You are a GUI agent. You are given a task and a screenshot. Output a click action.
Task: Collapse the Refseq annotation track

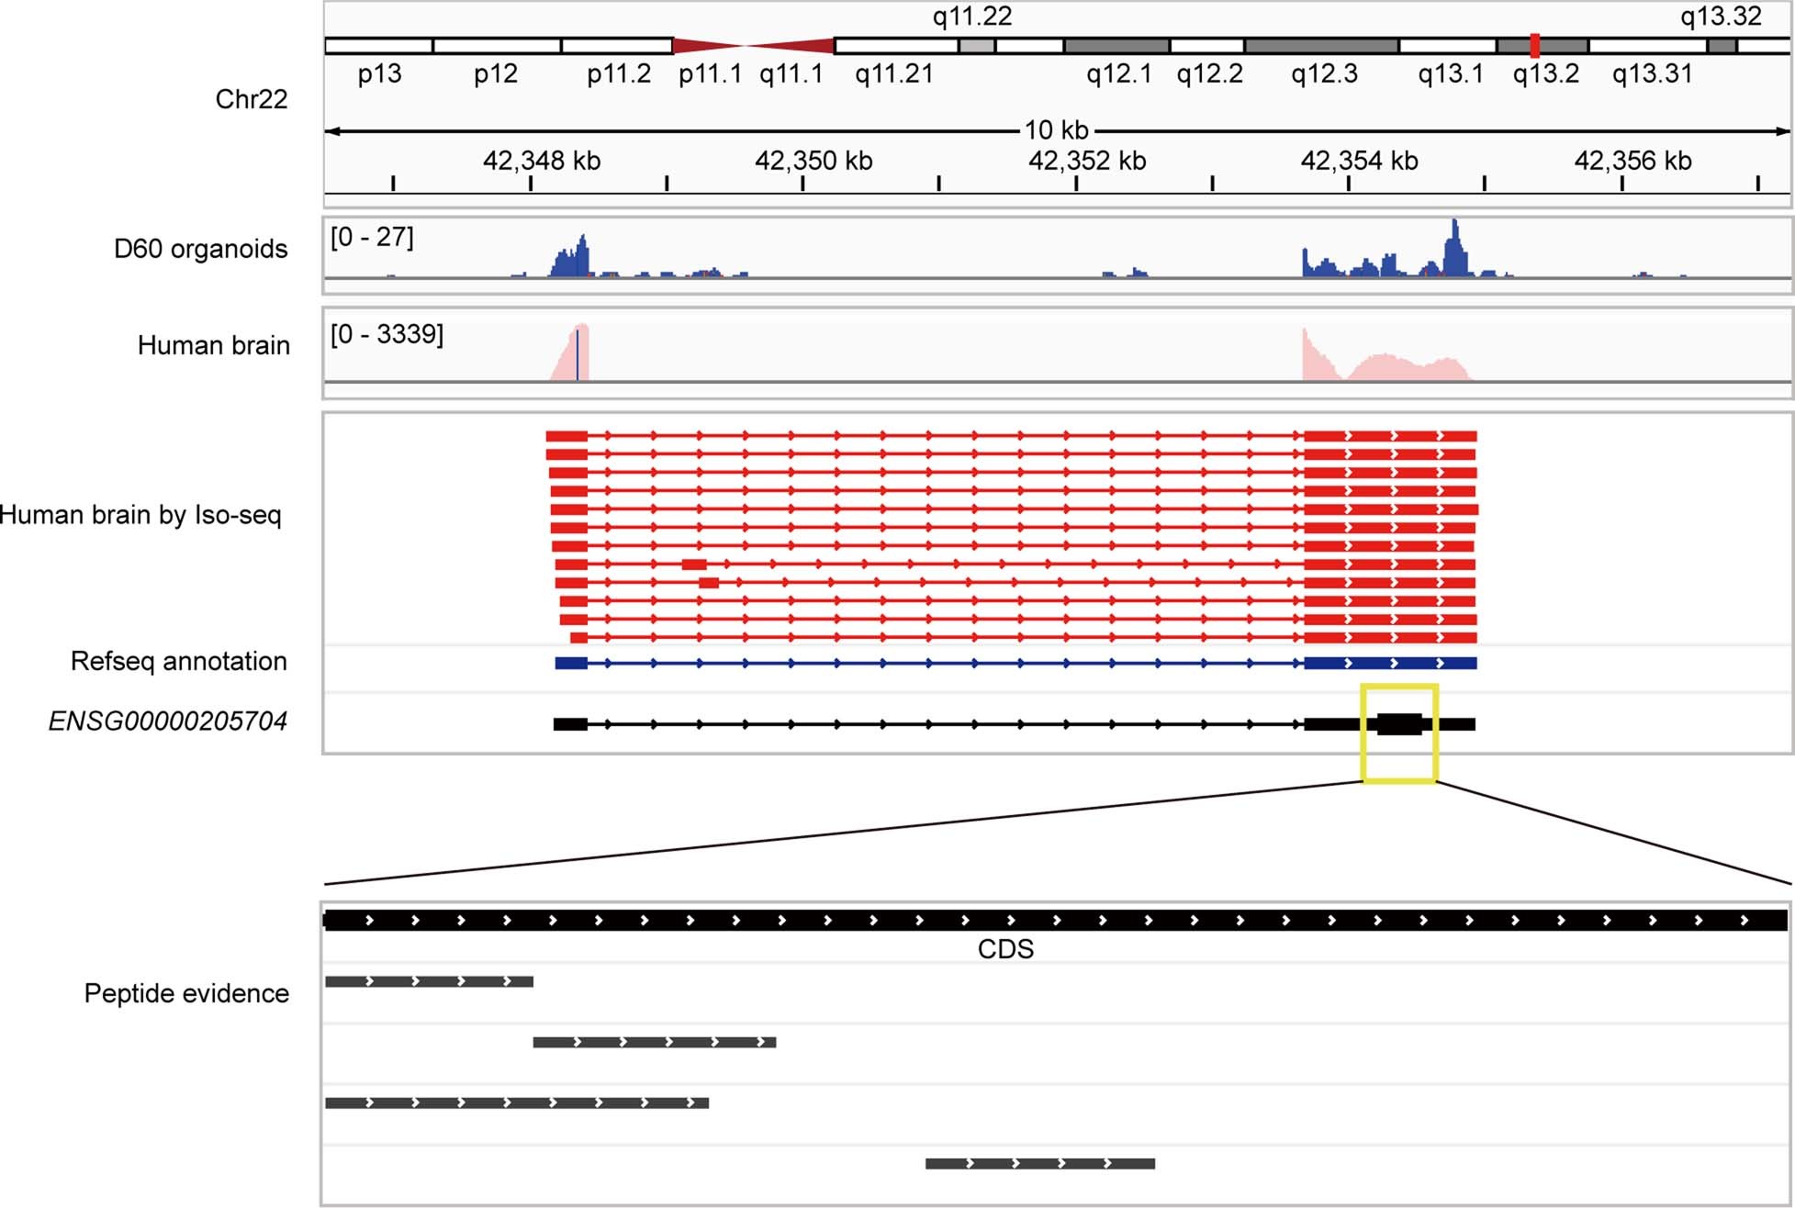tap(179, 662)
